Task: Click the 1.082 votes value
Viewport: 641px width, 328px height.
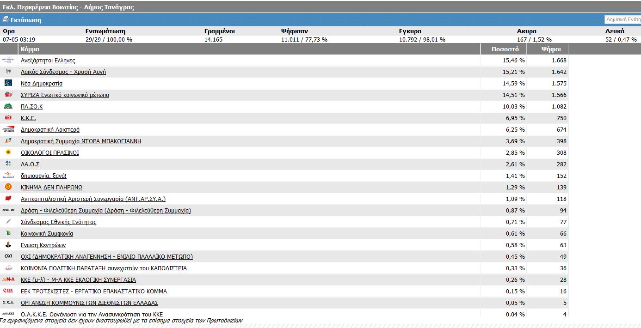Action: pos(559,107)
